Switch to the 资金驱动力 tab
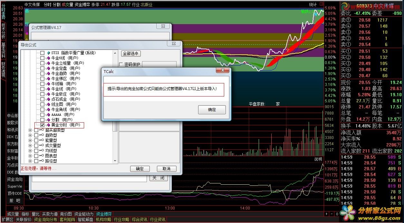This screenshot has height=223, width=404. tap(84, 214)
